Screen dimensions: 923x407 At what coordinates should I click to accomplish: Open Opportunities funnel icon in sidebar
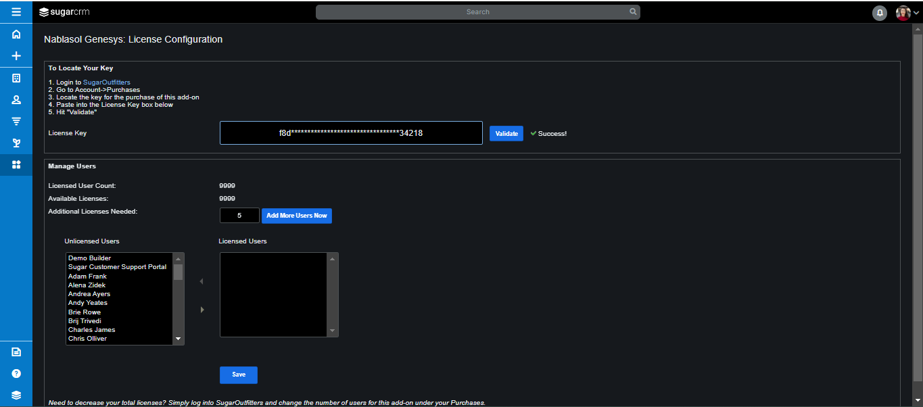click(16, 121)
